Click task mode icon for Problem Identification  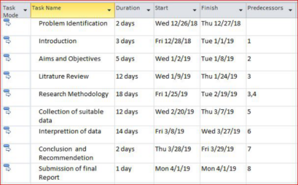click(x=7, y=22)
